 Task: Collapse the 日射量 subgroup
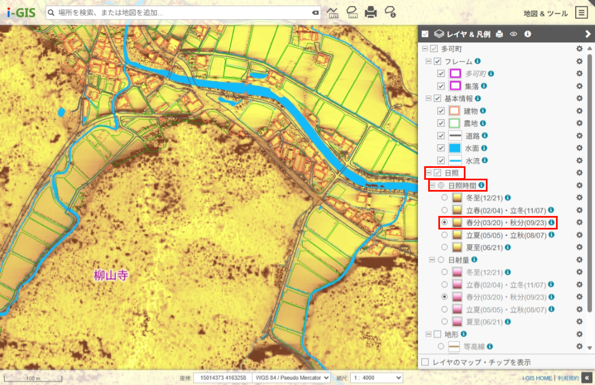pyautogui.click(x=432, y=260)
